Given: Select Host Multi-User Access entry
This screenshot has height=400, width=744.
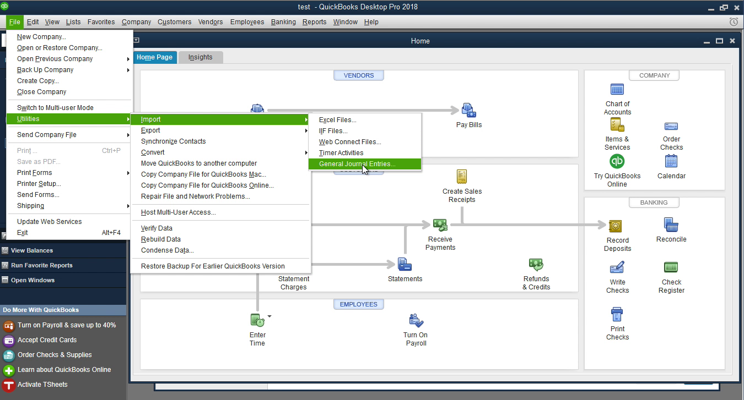Looking at the screenshot, I should pyautogui.click(x=220, y=212).
